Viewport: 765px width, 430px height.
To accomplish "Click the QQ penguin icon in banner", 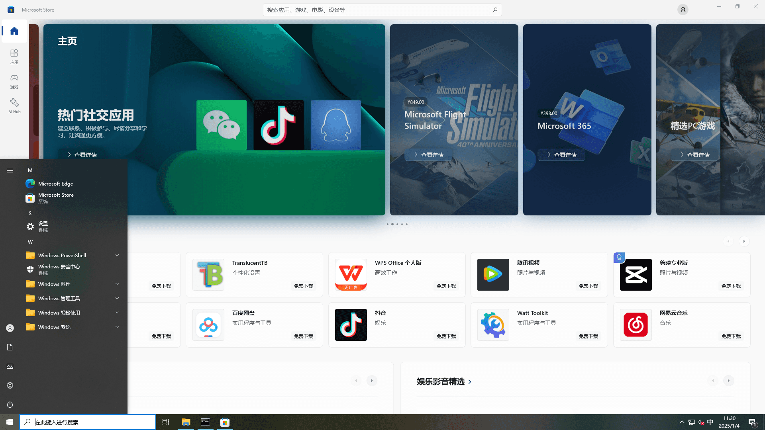I will pyautogui.click(x=336, y=125).
